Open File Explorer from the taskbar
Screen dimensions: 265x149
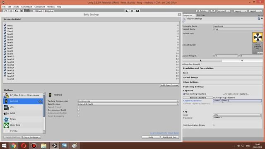pos(43,146)
